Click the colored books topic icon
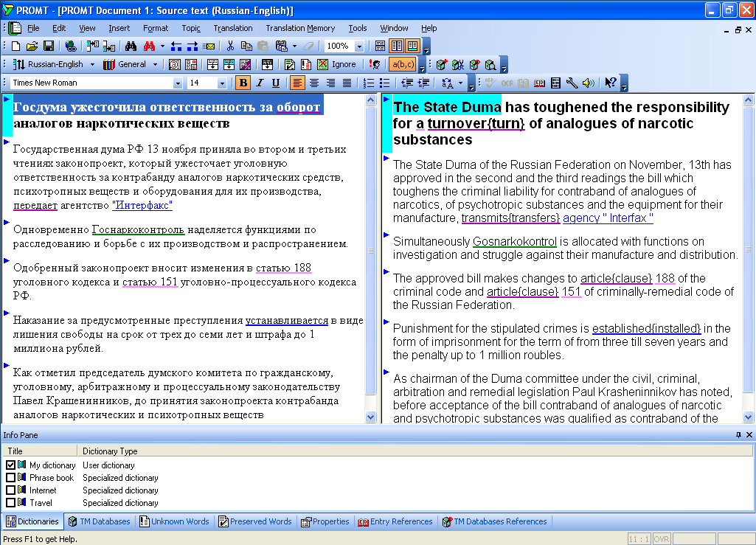 pos(109,65)
